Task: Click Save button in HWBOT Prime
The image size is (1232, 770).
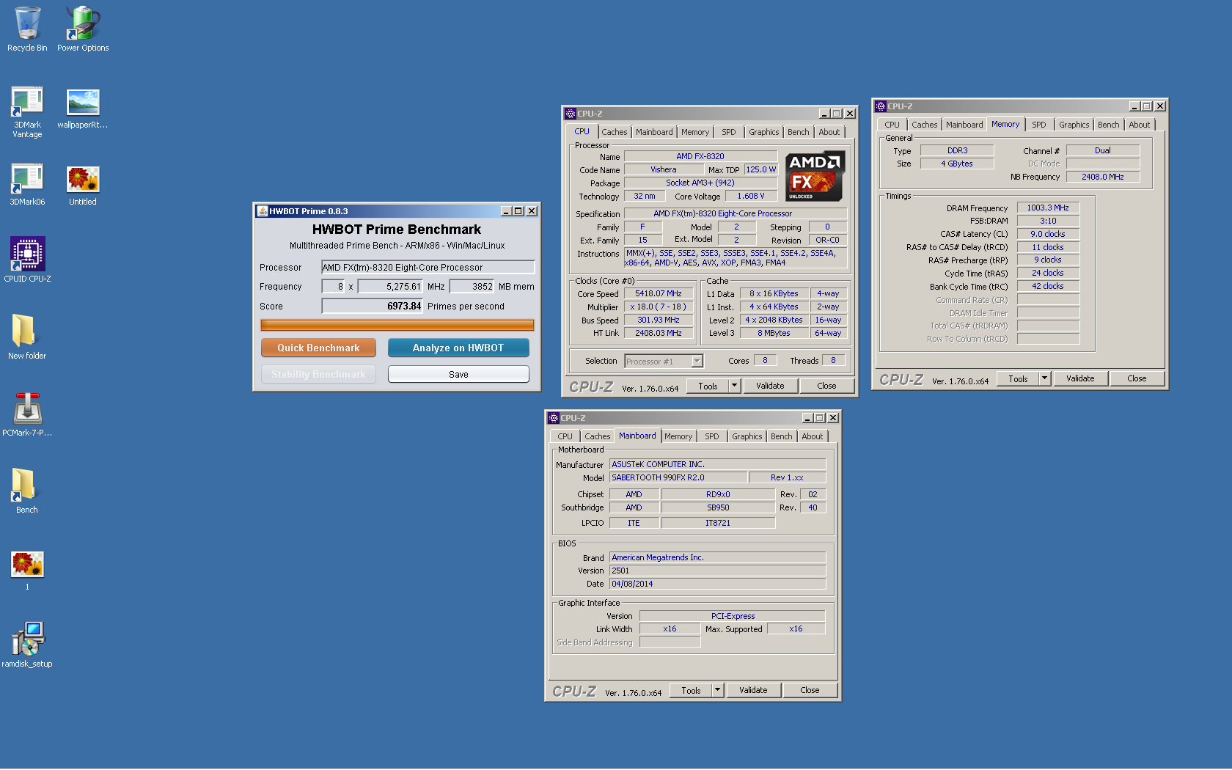Action: tap(458, 374)
